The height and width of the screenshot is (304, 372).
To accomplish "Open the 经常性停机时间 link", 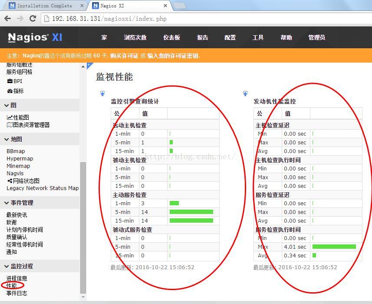I will pyautogui.click(x=24, y=244).
